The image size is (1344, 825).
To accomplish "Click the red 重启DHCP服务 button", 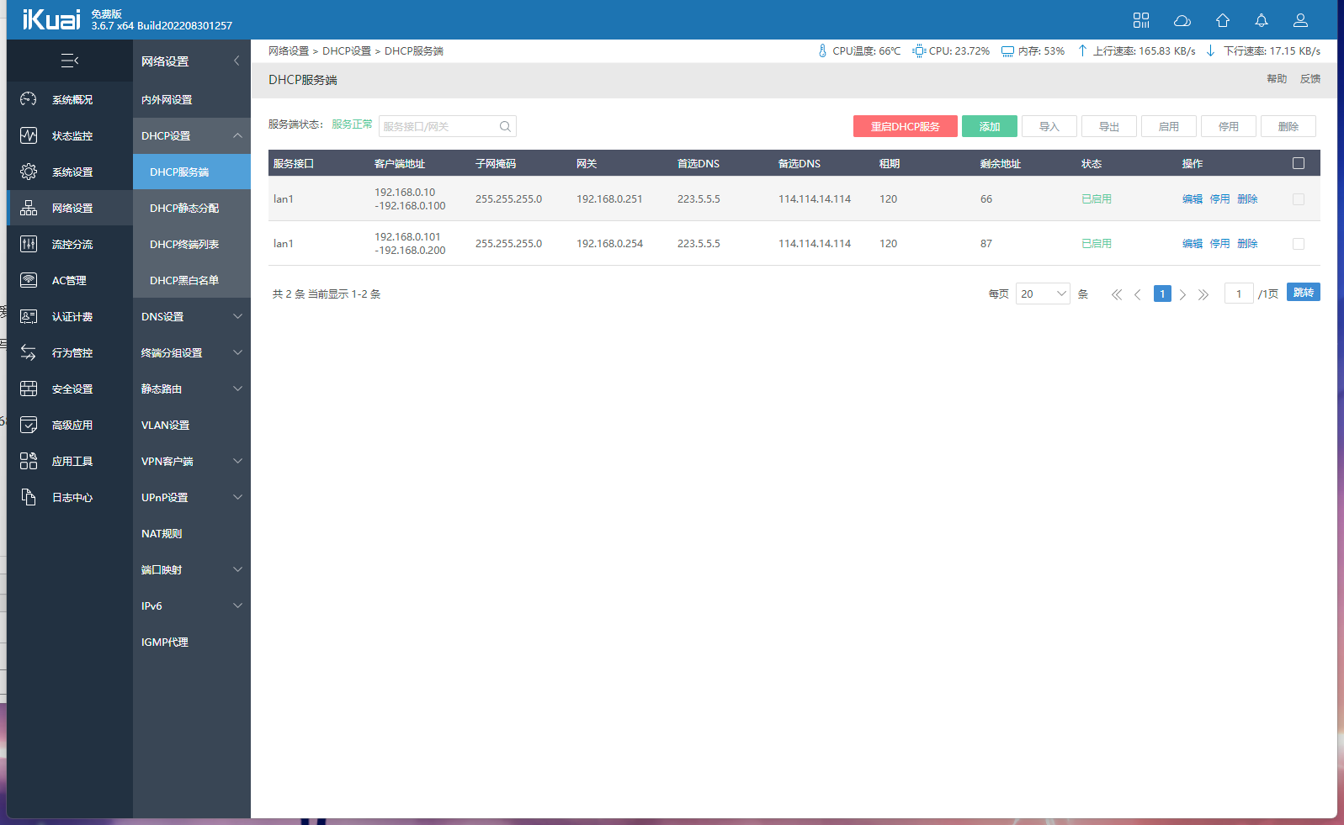I will 905,126.
